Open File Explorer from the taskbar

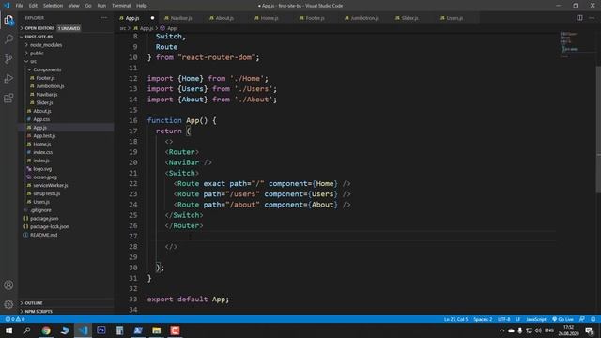(157, 330)
